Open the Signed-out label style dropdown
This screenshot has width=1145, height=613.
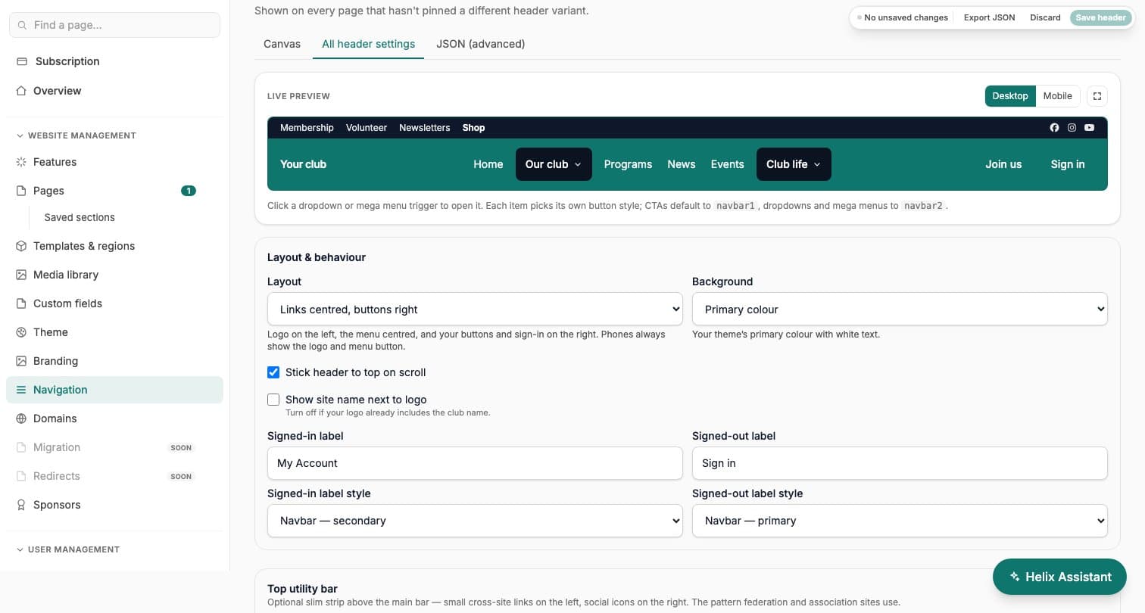tap(900, 521)
